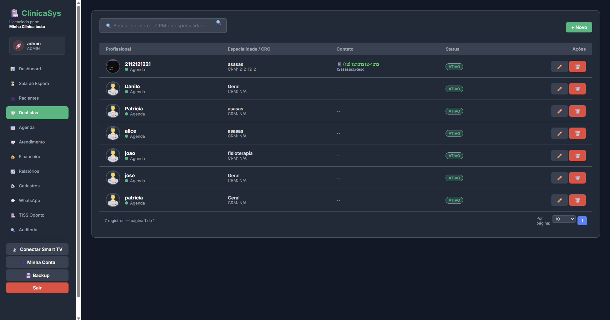Image resolution: width=610 pixels, height=320 pixels.
Task: Click the rocket avatar icon beside admin
Action: point(18,46)
